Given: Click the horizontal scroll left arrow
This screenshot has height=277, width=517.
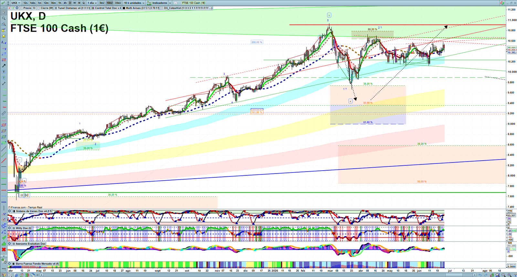Looking at the screenshot, I should point(41,275).
